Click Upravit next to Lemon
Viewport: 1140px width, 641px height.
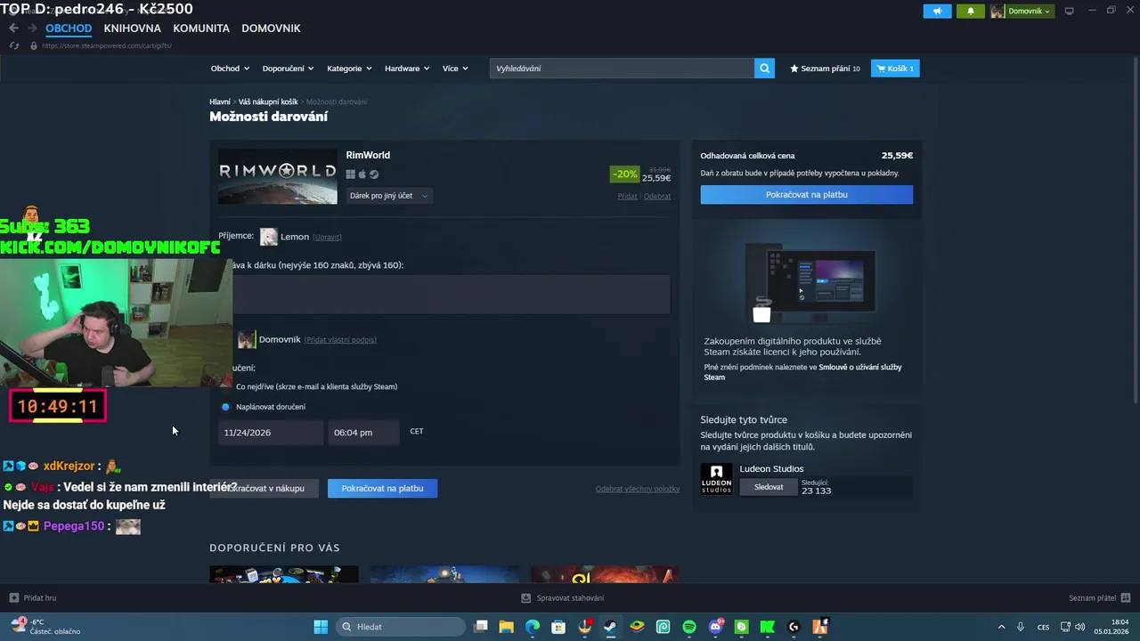pyautogui.click(x=327, y=237)
